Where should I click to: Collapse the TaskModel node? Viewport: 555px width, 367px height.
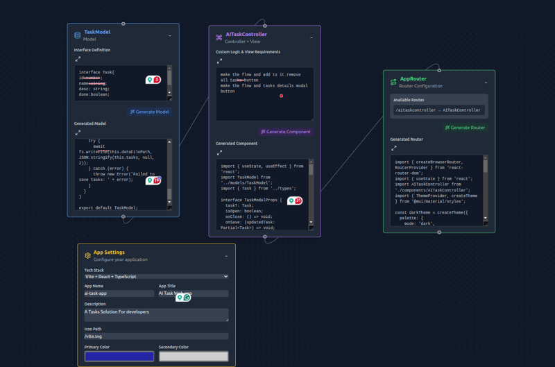170,36
